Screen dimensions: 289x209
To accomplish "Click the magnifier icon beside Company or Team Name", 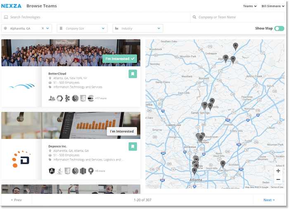I will point(194,17).
